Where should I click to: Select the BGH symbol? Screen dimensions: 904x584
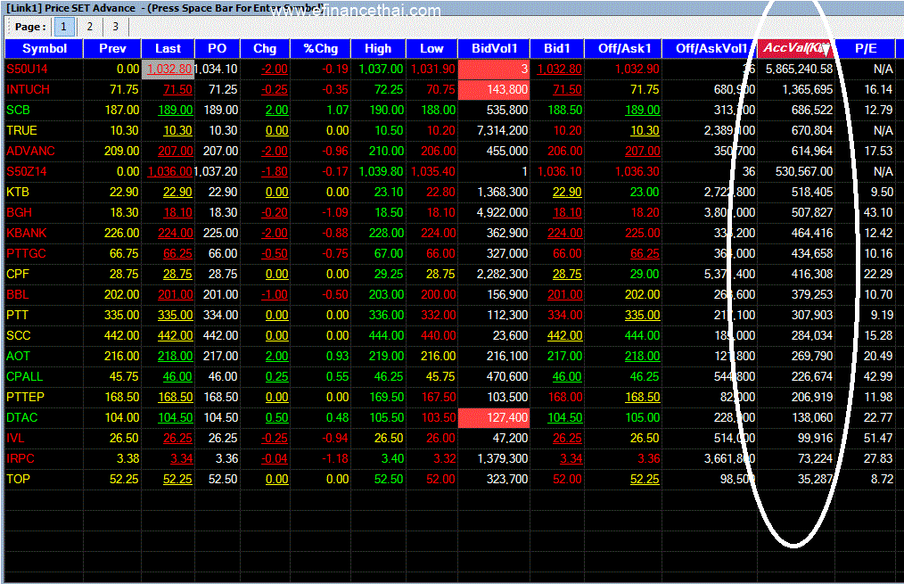[19, 213]
